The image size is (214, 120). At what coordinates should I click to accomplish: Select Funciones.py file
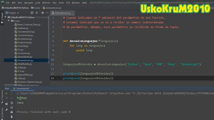pyautogui.click(x=22, y=53)
